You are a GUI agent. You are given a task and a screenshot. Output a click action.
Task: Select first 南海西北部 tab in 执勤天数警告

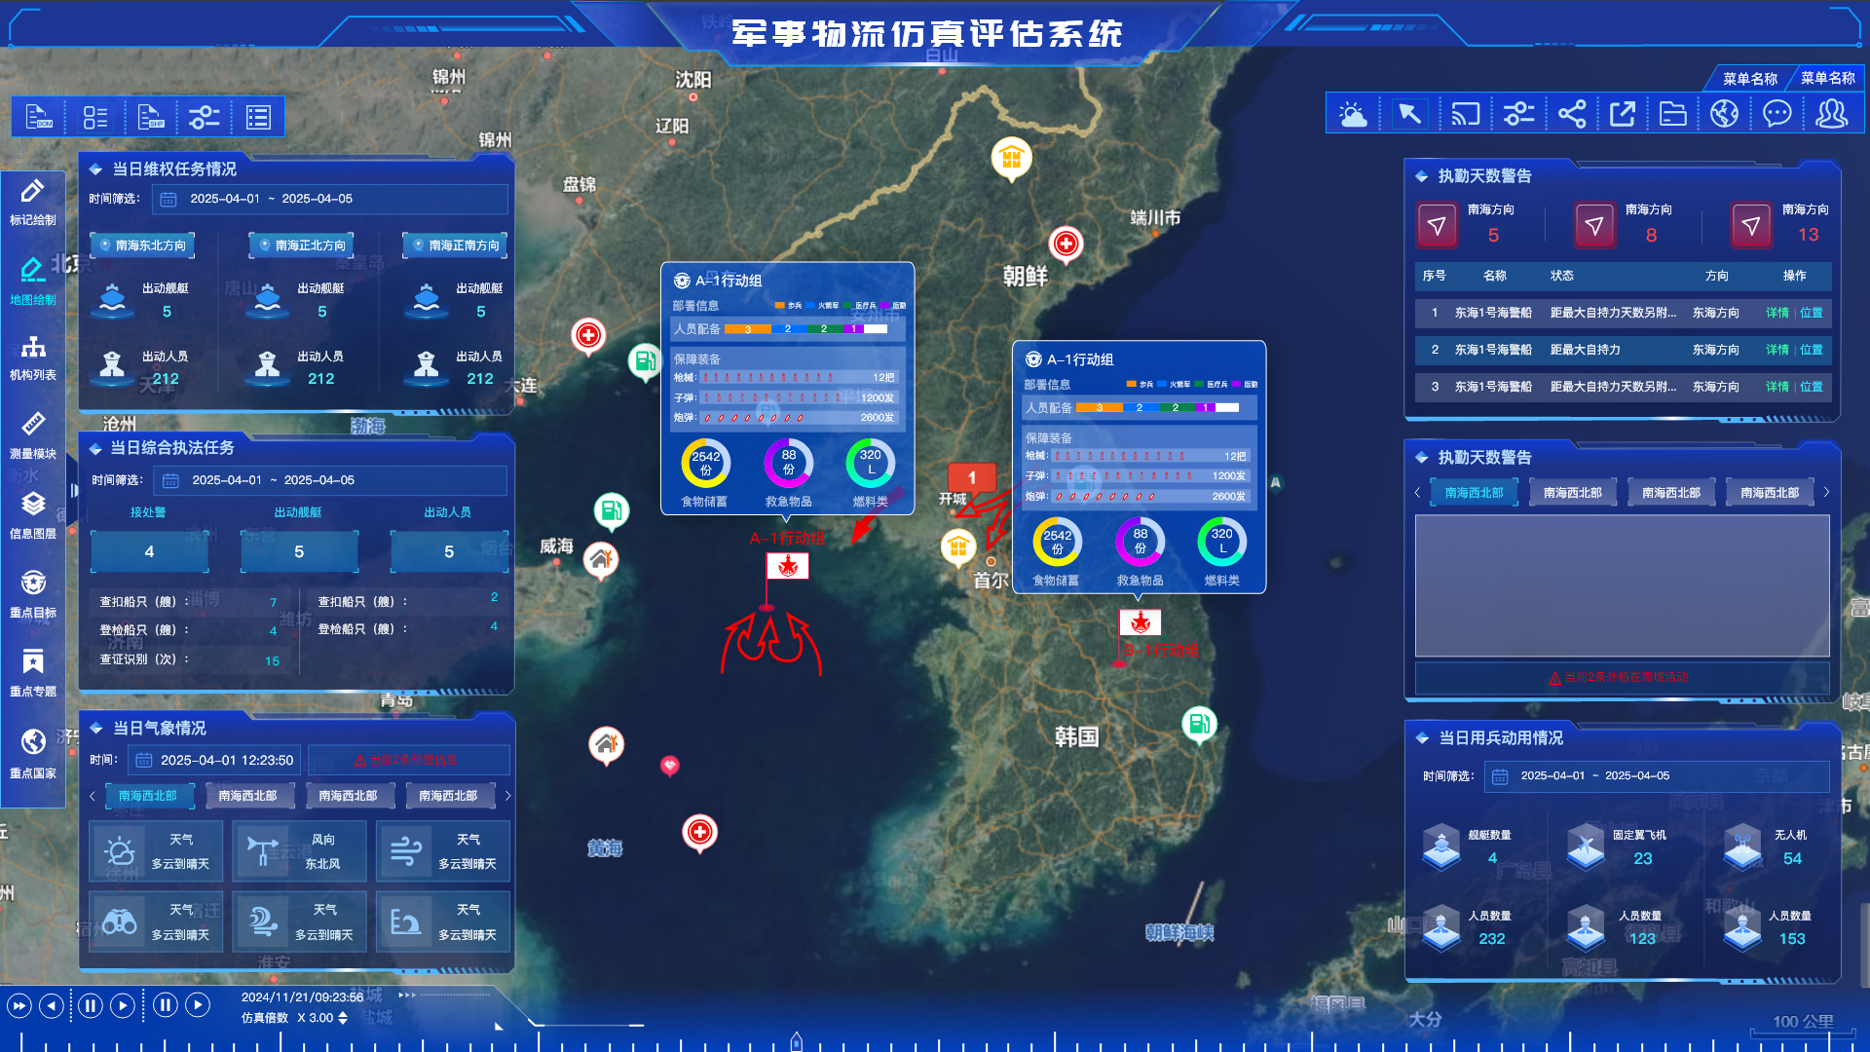(1474, 493)
